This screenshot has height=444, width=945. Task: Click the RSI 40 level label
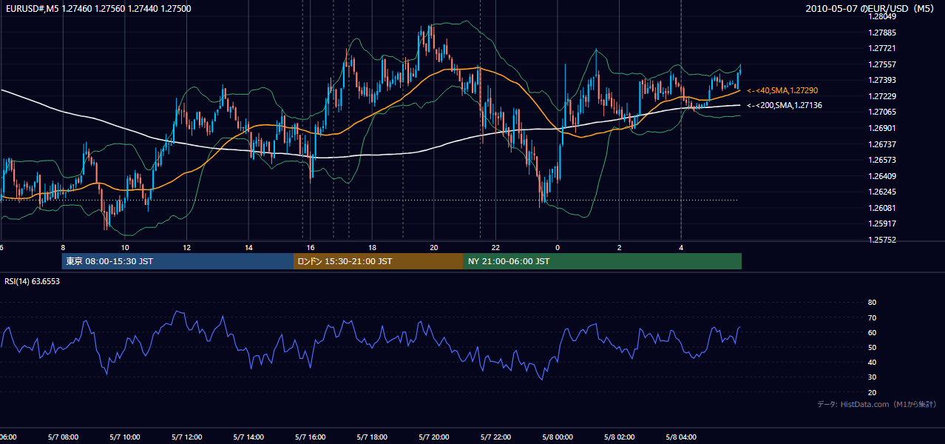(872, 363)
